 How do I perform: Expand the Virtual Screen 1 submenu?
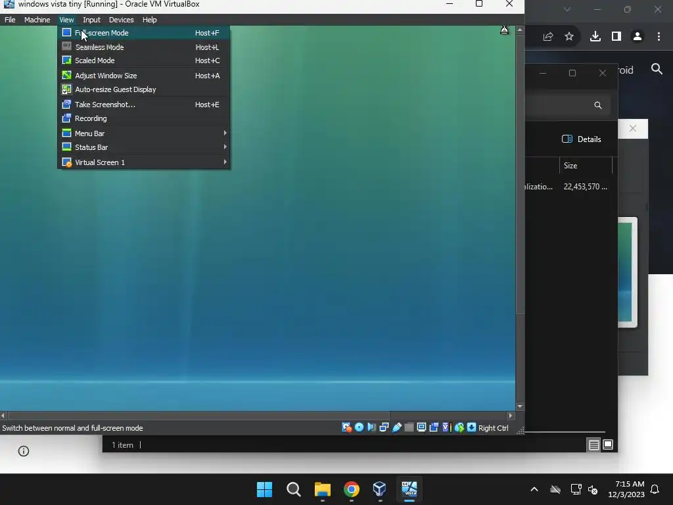[144, 162]
